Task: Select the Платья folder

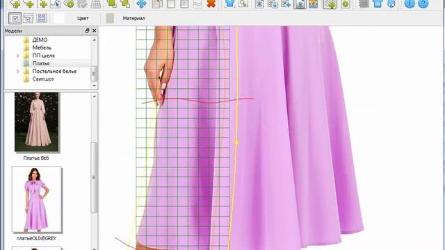Action: pyautogui.click(x=41, y=63)
